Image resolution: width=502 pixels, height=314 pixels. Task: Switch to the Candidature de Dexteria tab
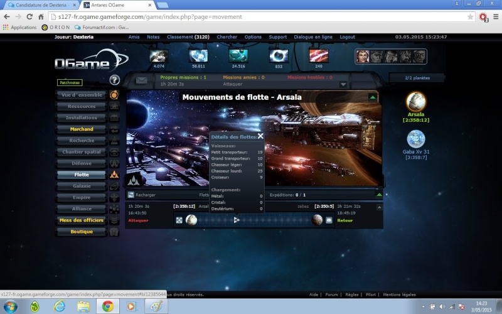pyautogui.click(x=41, y=5)
